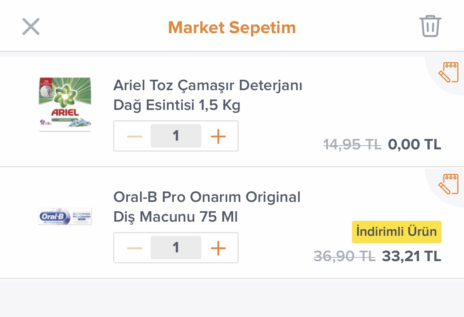Open the Ariel detergent product image
This screenshot has width=464, height=317.
(x=65, y=104)
